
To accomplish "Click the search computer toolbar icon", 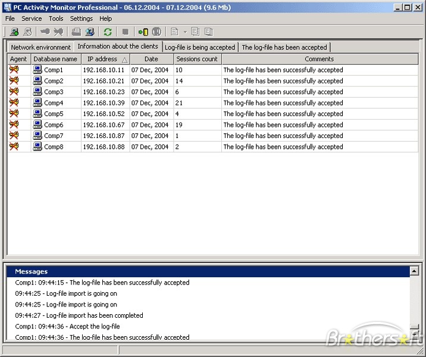I will tap(90, 32).
